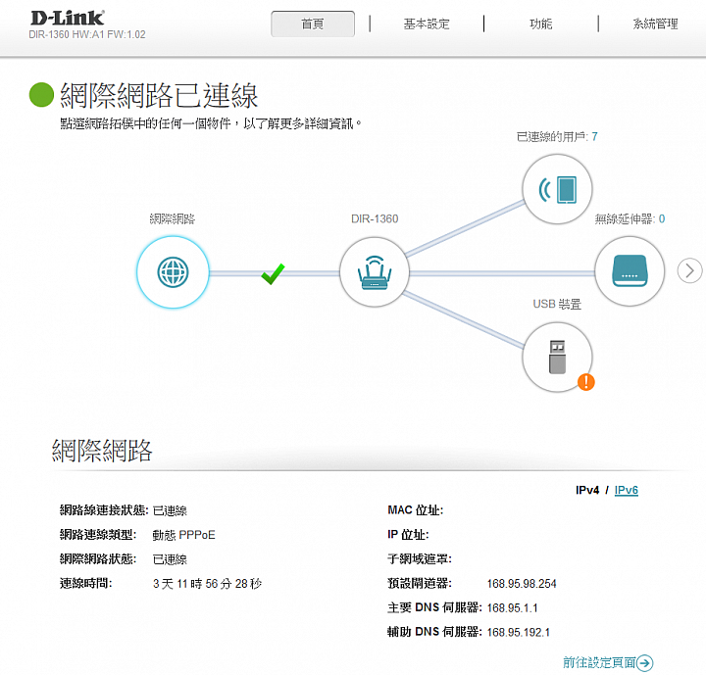Click the green check connection indicator
706x675 pixels.
273,273
